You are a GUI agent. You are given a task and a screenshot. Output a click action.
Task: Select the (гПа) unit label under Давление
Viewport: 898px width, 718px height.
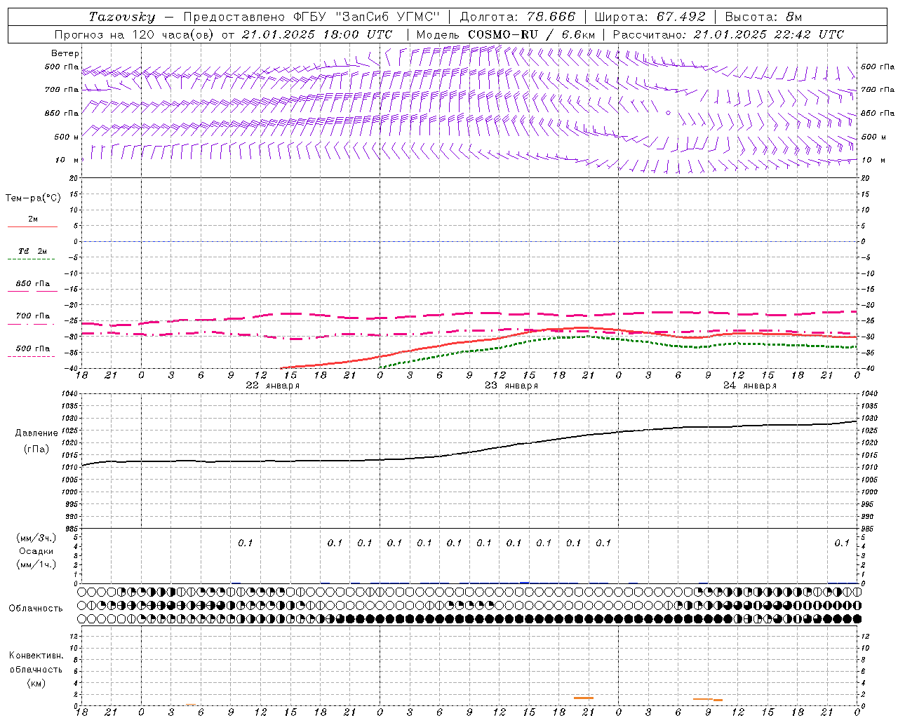point(36,449)
